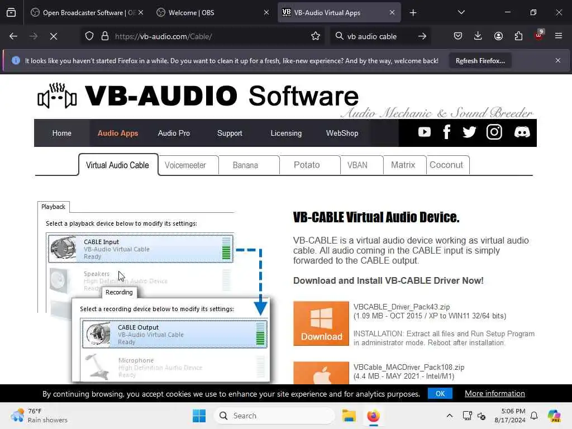Click the VBCable_MACDriver_Pack108.zip file name

click(409, 368)
